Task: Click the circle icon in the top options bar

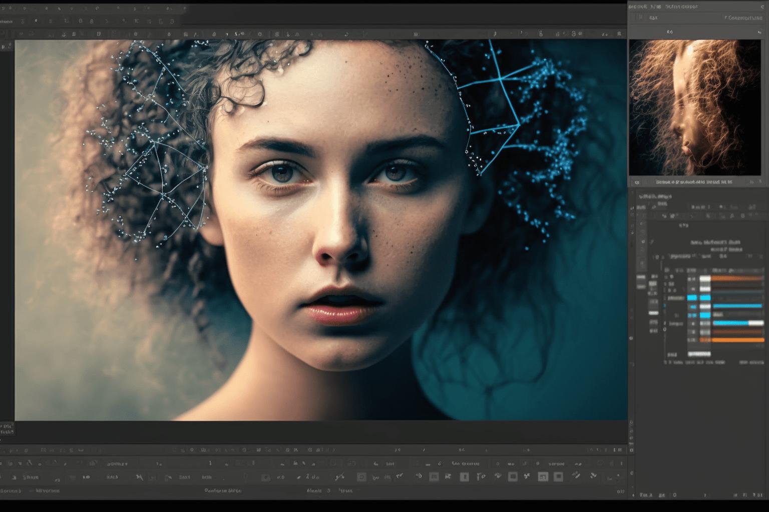Action: click(36, 21)
